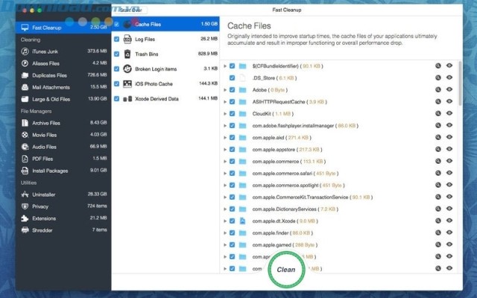The image size is (477, 298).
Task: Toggle the checkbox for com.apple.appstore folder
Action: [233, 149]
